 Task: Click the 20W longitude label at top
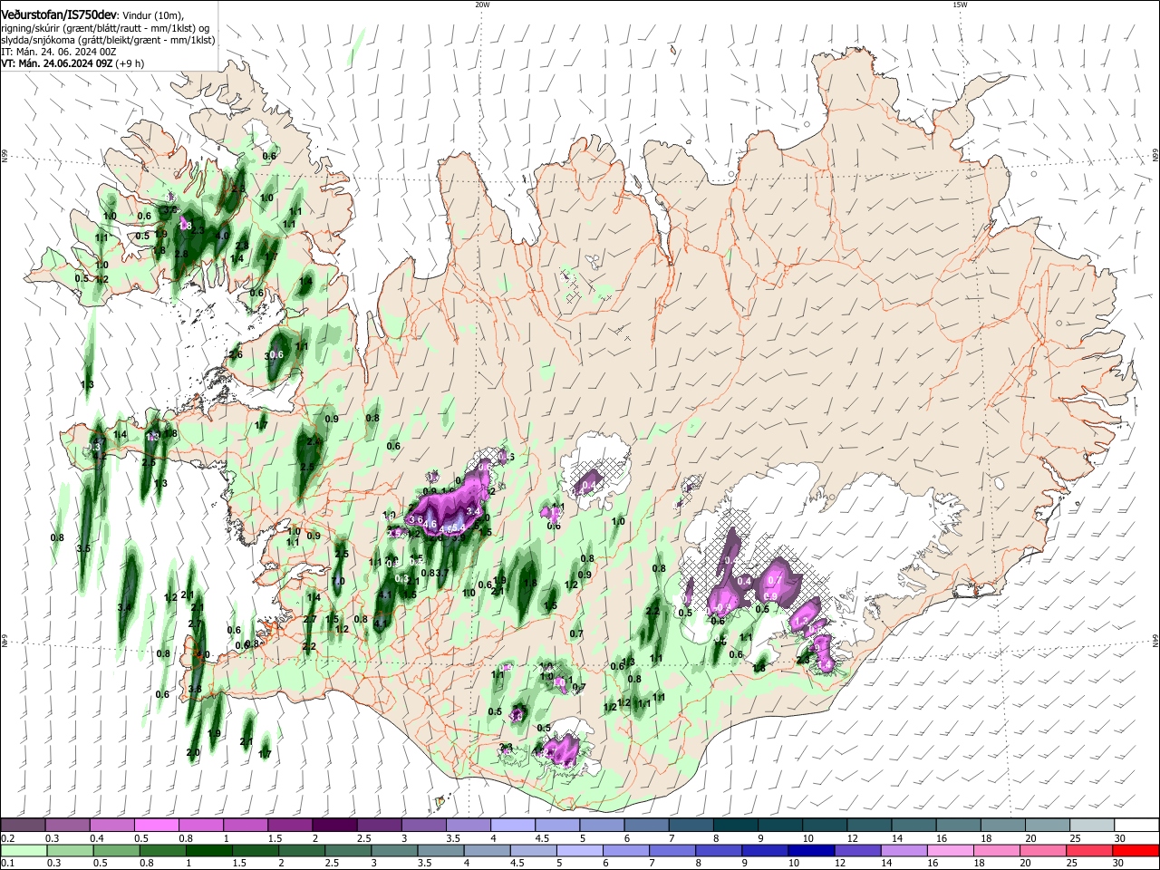click(x=482, y=5)
